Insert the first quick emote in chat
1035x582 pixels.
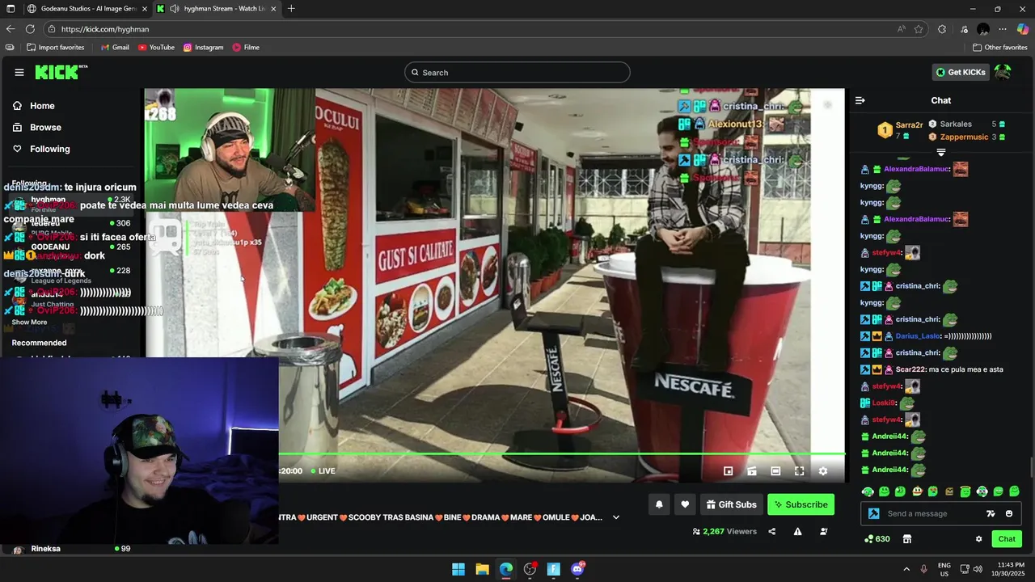868,491
